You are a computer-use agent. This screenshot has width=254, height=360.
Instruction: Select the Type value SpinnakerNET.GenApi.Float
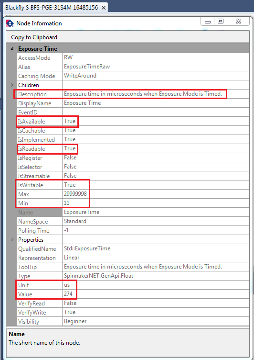tap(156, 276)
